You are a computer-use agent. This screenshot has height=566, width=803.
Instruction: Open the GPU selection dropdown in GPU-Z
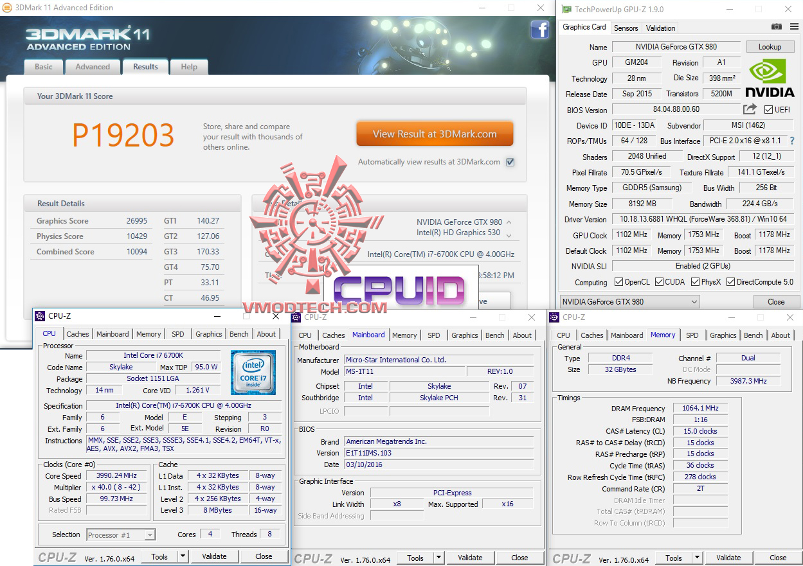click(x=629, y=302)
